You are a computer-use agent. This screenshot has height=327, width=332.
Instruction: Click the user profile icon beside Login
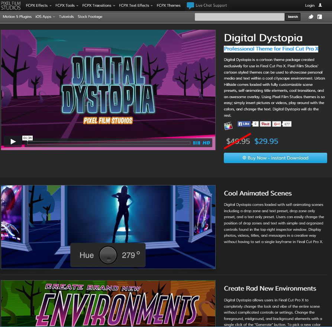pos(320,5)
